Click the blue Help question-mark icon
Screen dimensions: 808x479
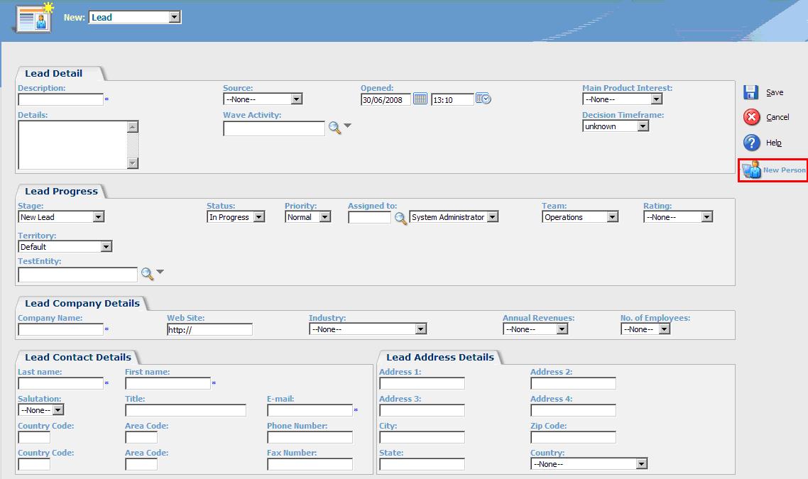click(x=751, y=143)
